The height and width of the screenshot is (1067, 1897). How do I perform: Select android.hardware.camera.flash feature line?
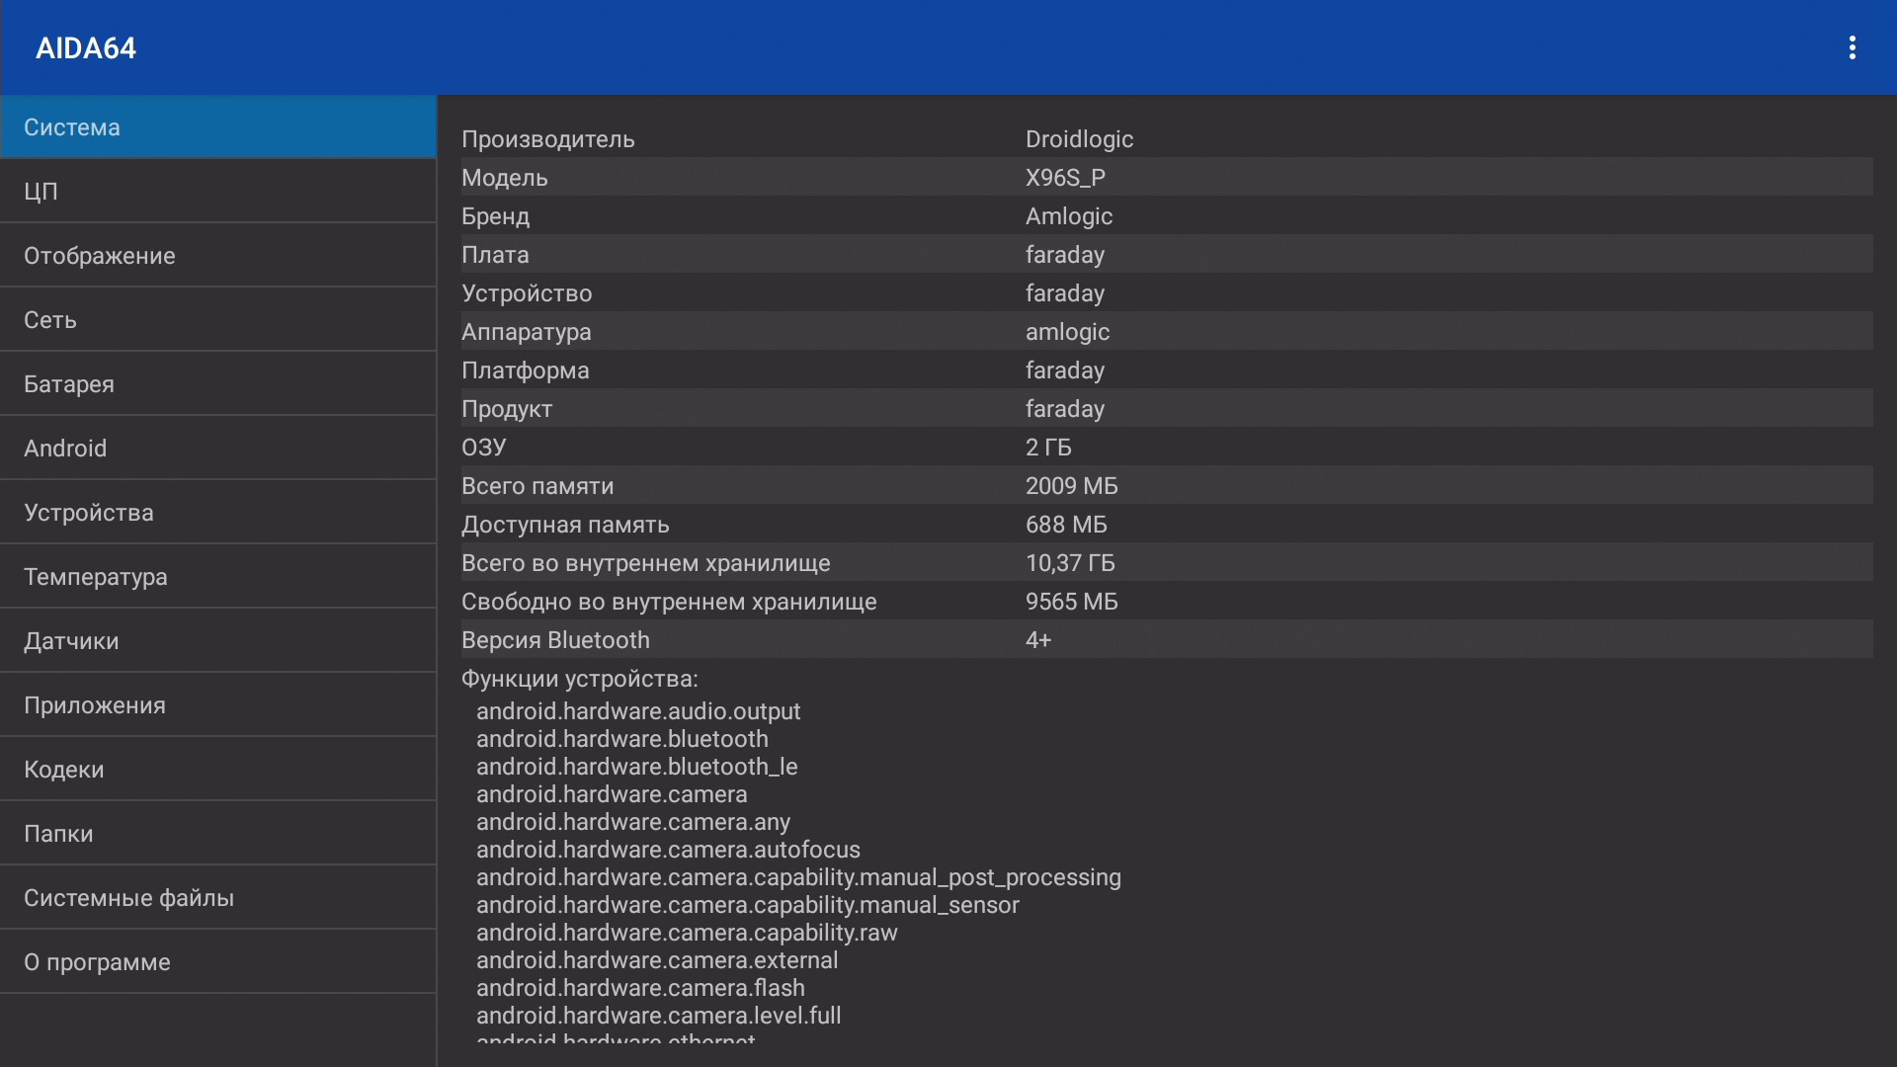coord(640,988)
